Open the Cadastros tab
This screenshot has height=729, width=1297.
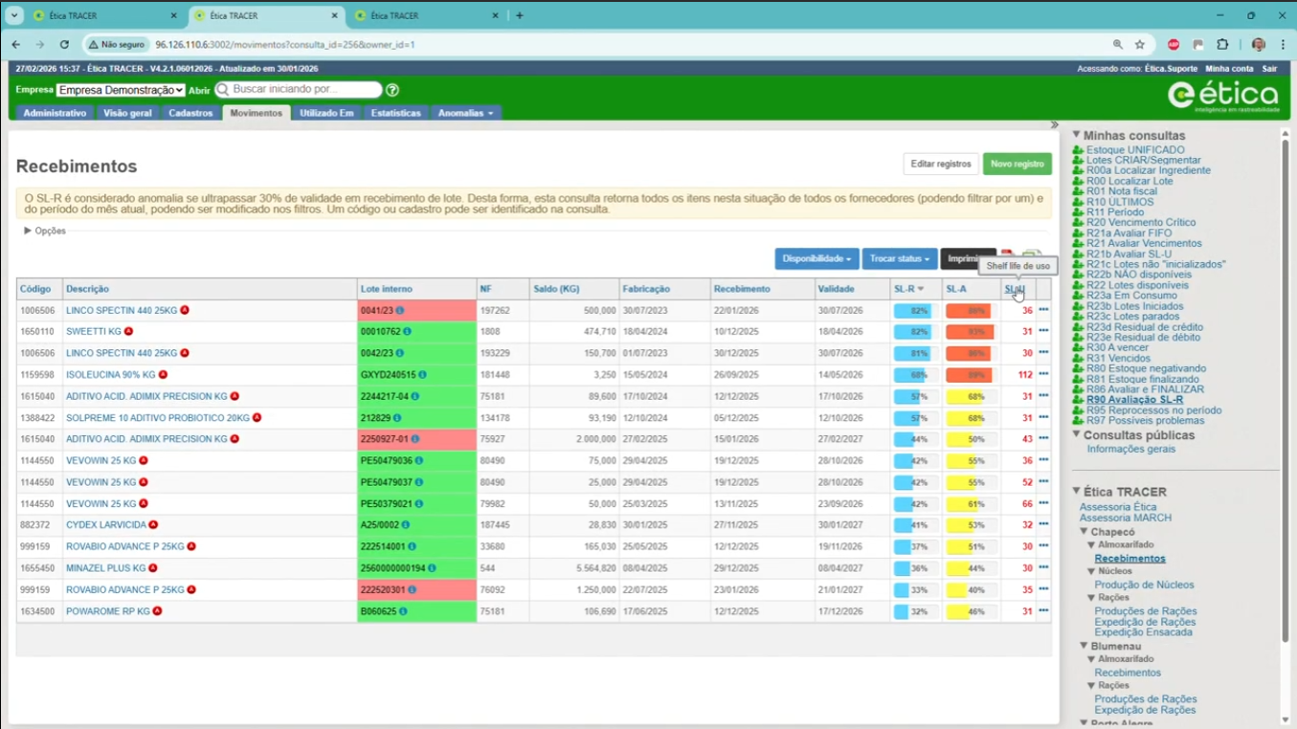[190, 113]
